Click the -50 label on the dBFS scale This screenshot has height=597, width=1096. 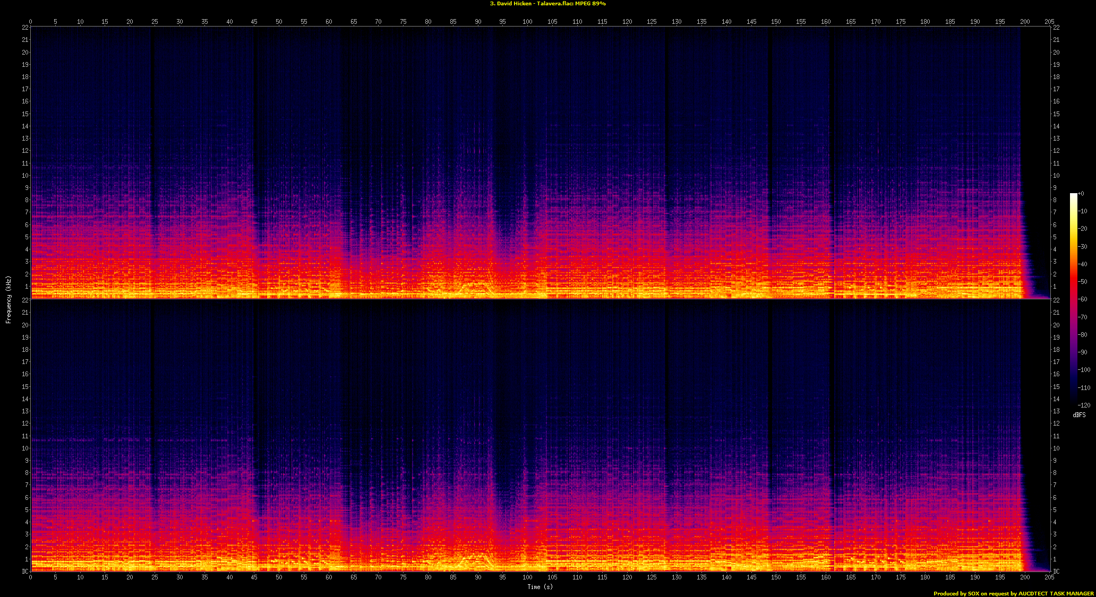coord(1083,282)
